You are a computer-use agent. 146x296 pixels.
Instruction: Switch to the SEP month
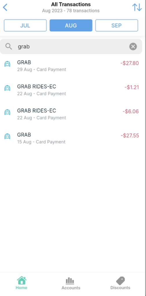116,25
